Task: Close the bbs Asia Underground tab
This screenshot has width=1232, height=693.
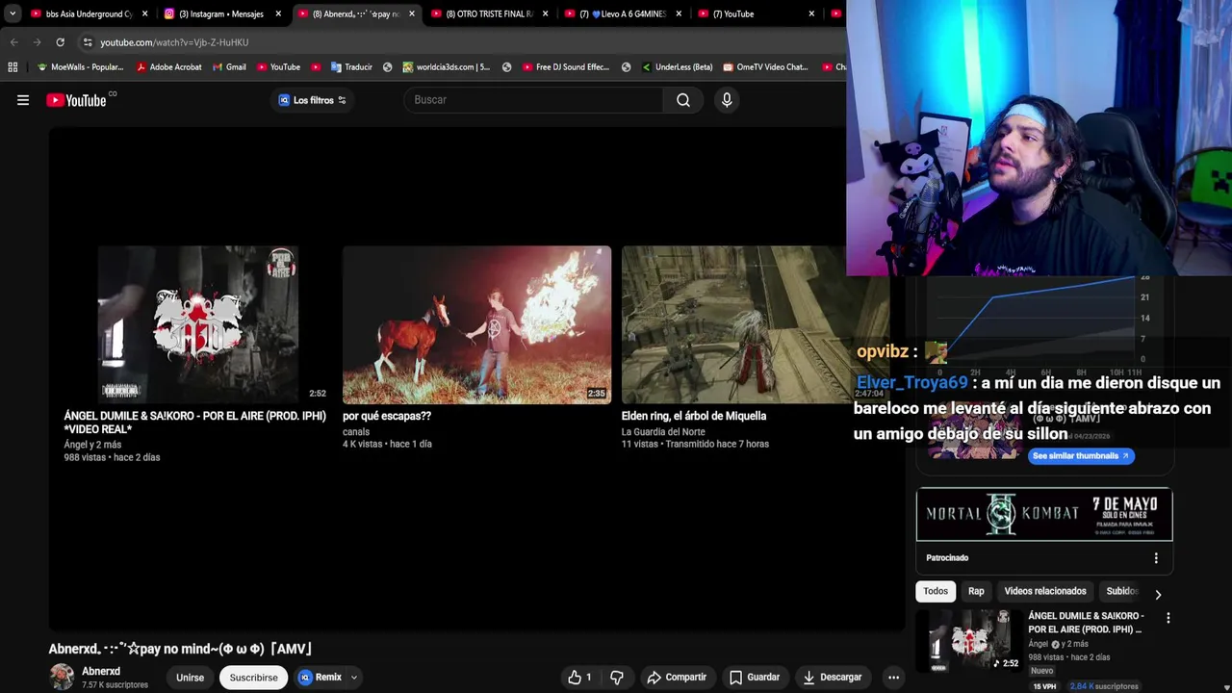Action: point(145,14)
